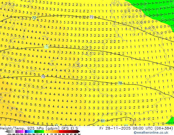Click the white-boxed 78 contour label

pos(43,77)
